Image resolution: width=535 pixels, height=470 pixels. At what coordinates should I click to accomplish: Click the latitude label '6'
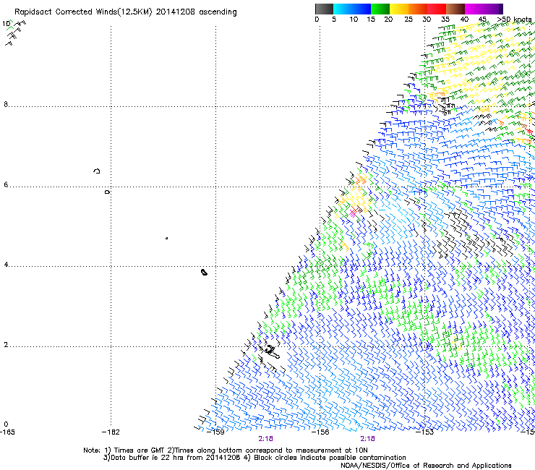(6, 184)
